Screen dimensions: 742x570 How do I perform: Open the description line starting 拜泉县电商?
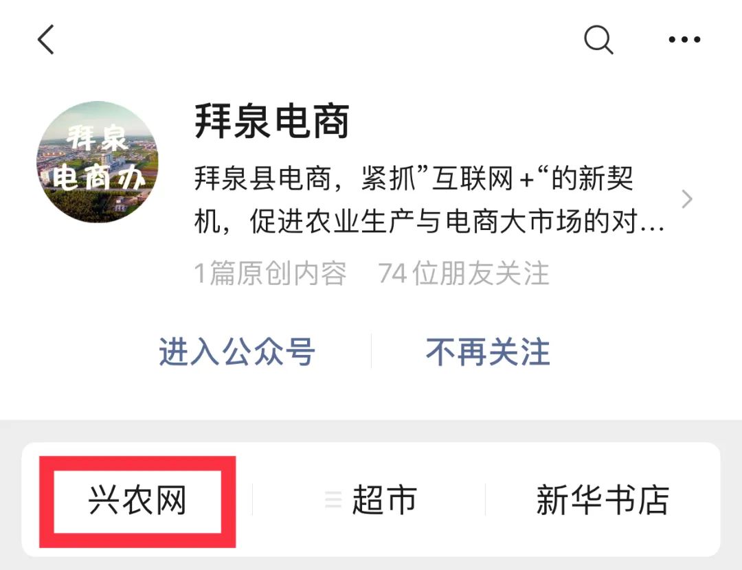click(x=414, y=179)
